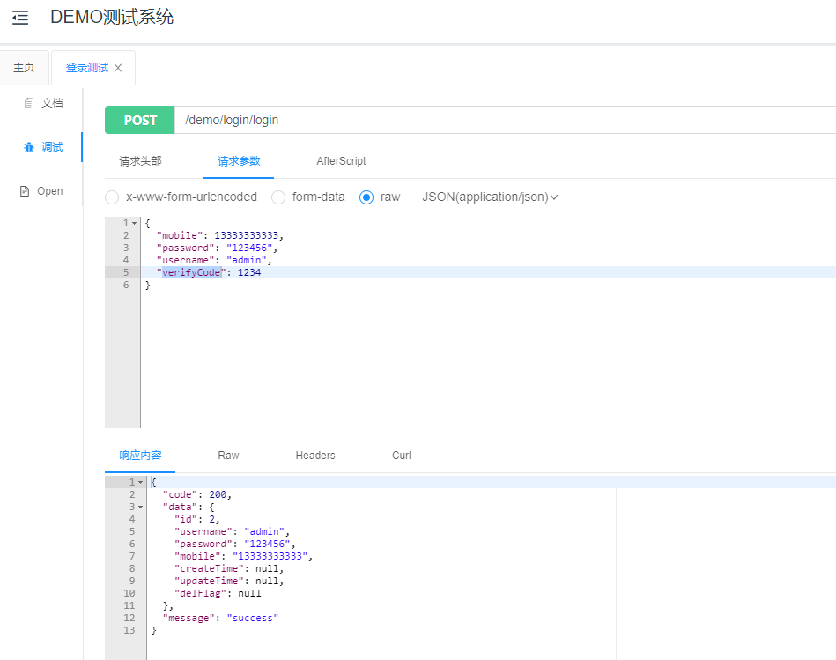The height and width of the screenshot is (660, 836).
Task: Show the response Headers tab
Action: coord(315,456)
